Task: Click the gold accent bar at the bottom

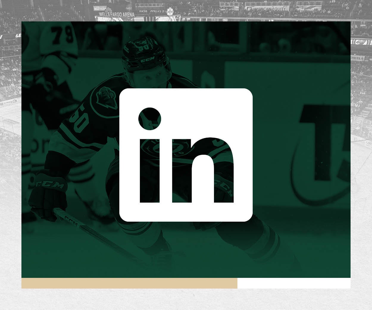Action: coord(128,283)
